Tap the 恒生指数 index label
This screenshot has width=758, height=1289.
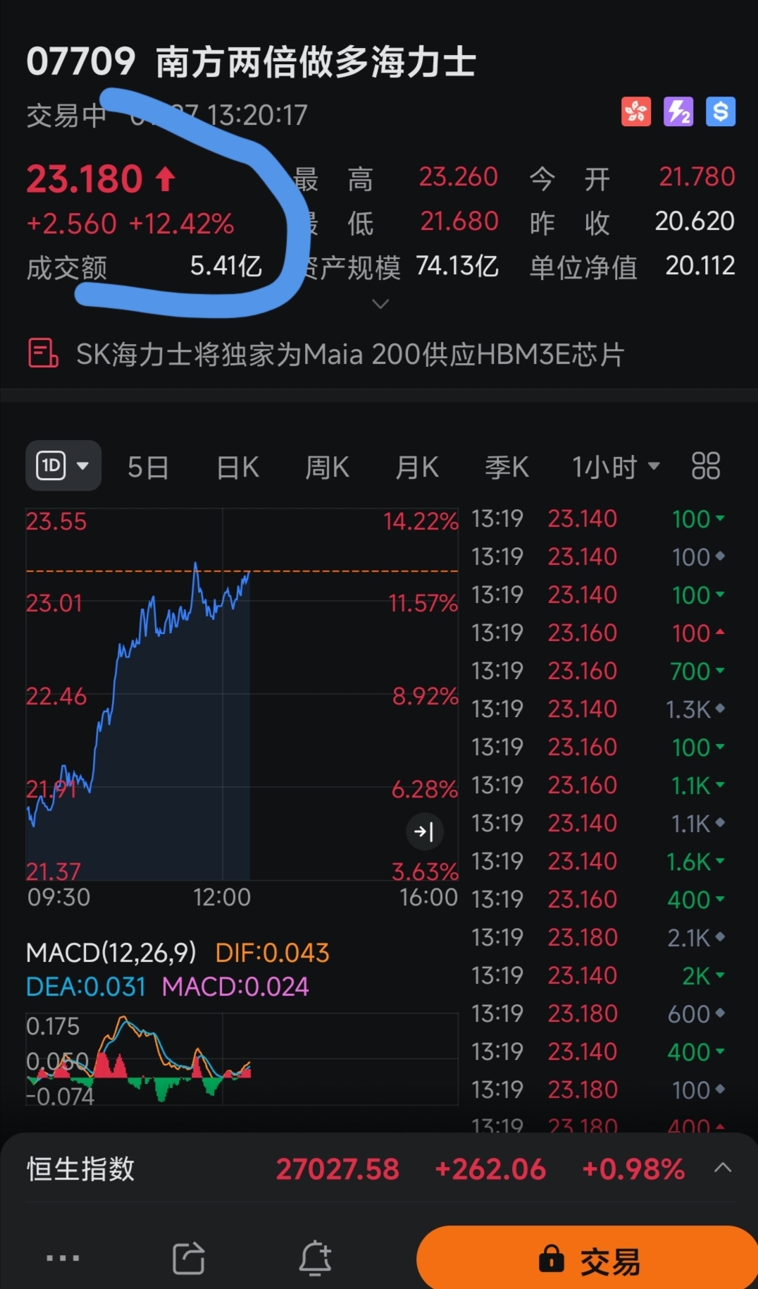81,1168
